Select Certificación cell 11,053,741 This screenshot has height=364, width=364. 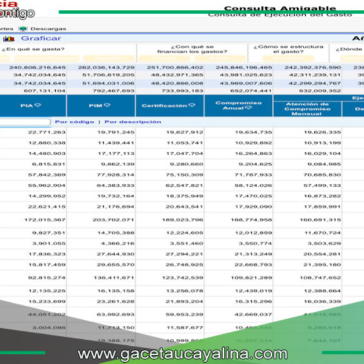click(x=185, y=143)
